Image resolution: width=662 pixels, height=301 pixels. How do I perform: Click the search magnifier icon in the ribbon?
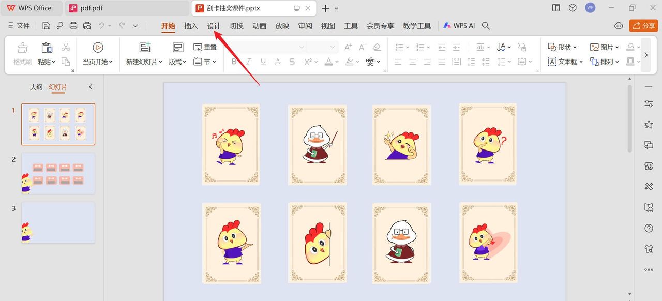485,25
